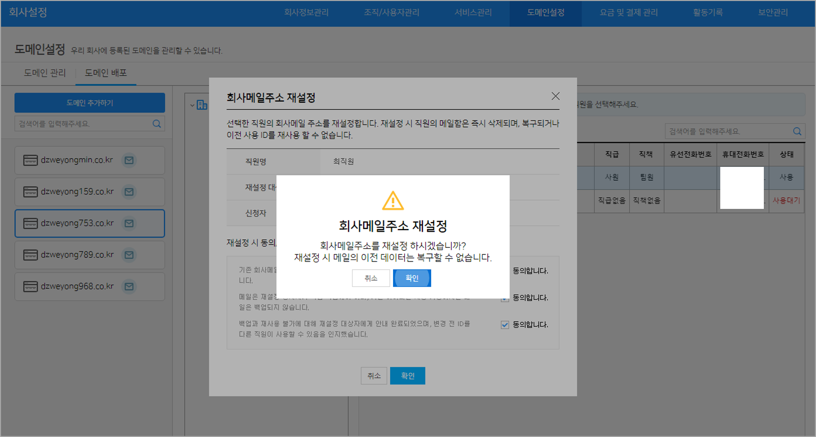Confirm reset with 확인 in warning popup

point(412,278)
